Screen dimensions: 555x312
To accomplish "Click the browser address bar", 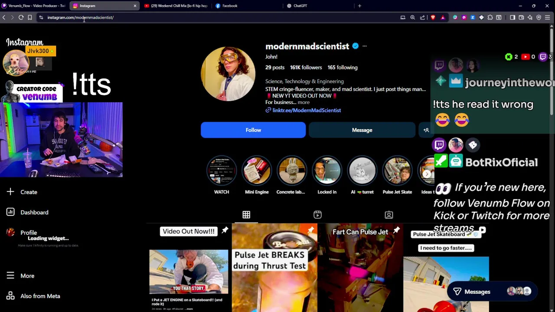I will click(x=217, y=17).
